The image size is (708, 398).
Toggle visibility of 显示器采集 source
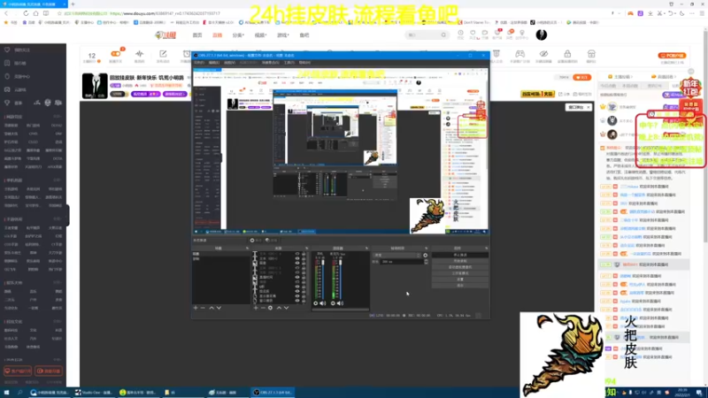(297, 296)
